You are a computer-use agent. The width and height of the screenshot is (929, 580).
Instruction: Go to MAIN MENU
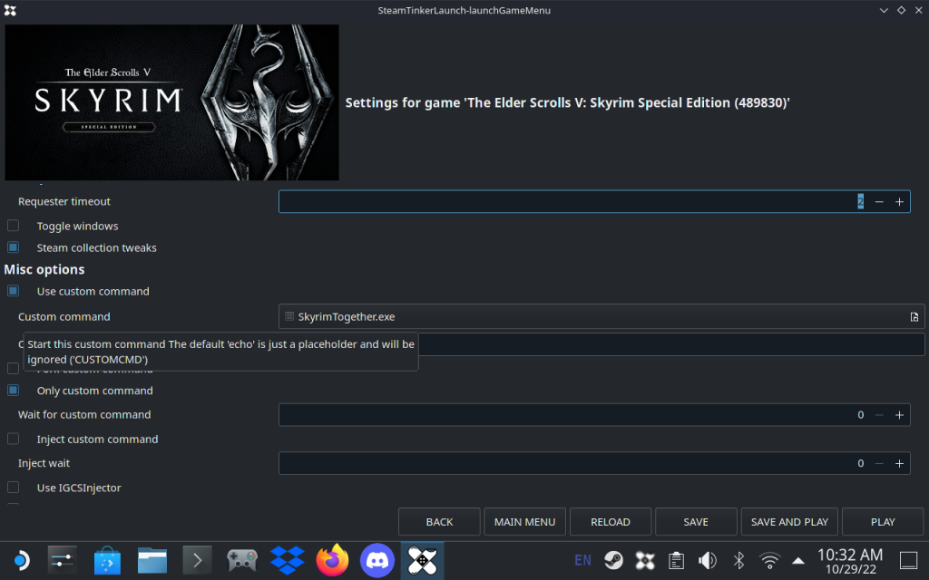click(x=524, y=522)
